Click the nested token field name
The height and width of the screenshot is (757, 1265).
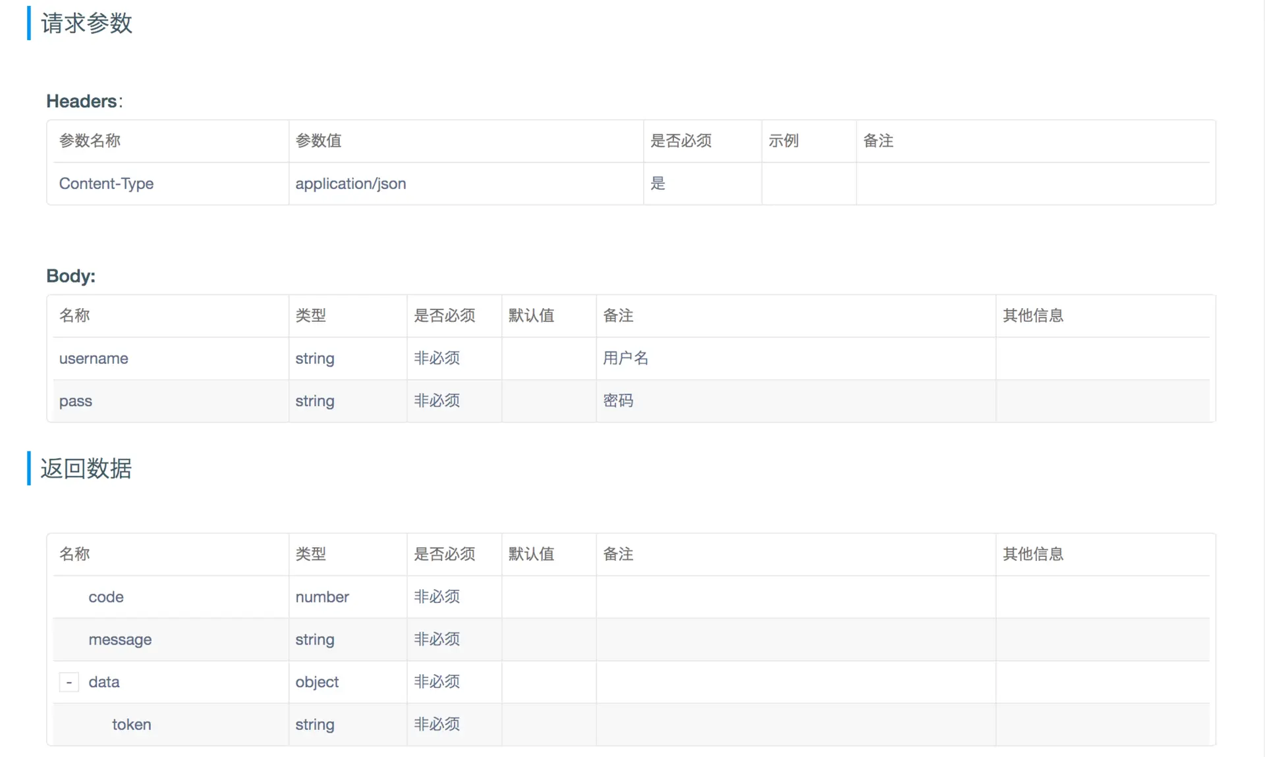132,725
